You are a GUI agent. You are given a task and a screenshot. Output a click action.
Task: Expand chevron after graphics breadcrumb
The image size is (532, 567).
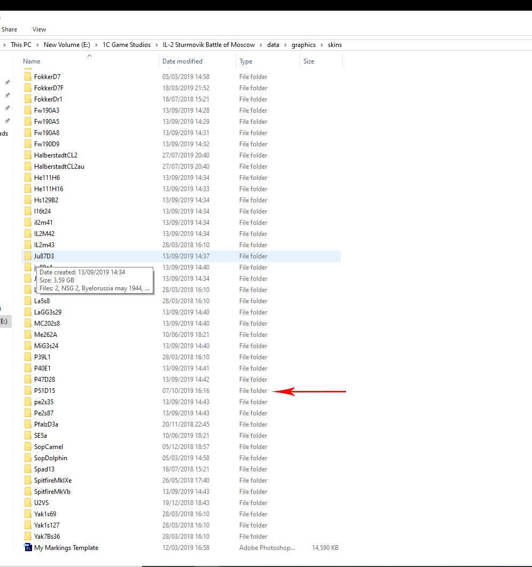click(322, 45)
